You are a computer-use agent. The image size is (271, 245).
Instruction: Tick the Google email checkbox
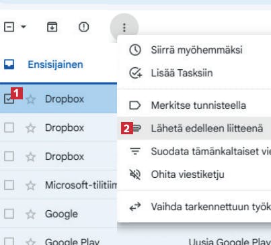pos(9,213)
